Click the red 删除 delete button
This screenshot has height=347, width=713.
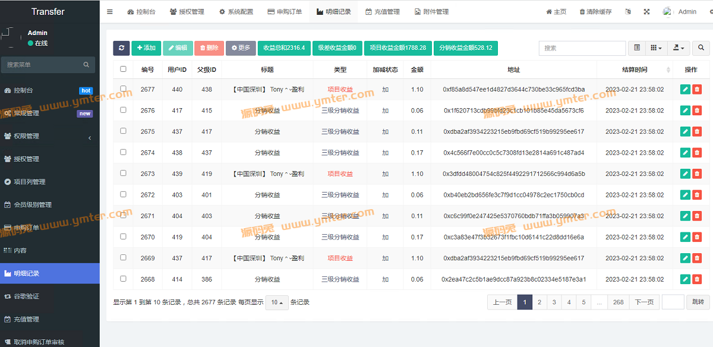tap(209, 48)
